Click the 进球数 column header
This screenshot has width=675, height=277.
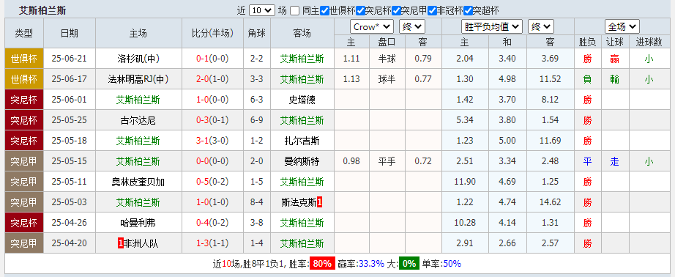point(649,42)
